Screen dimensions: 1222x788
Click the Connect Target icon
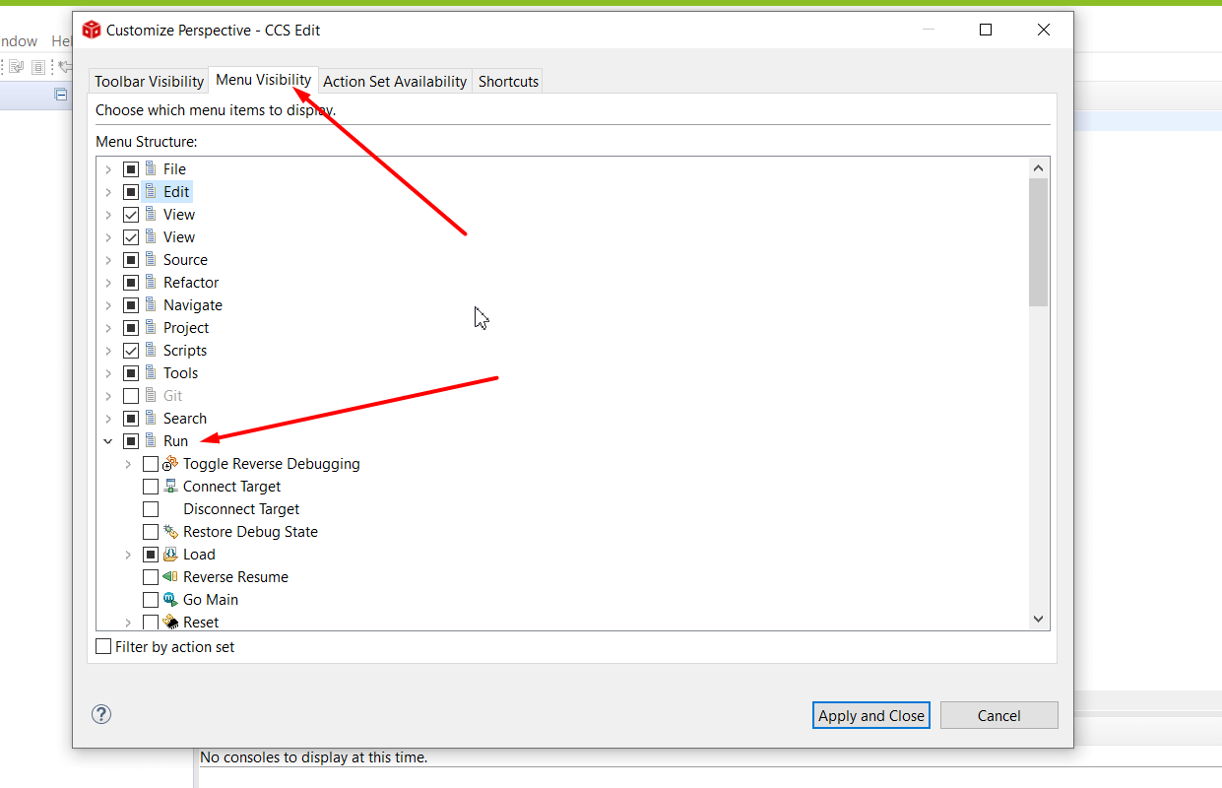tap(170, 487)
